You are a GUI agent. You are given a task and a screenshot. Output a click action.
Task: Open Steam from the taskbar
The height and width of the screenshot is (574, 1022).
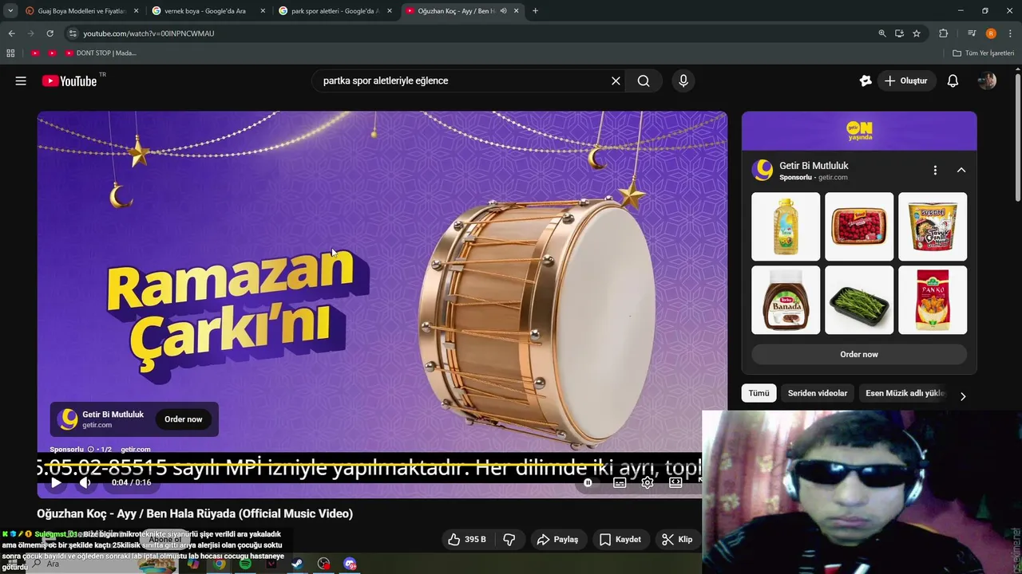pos(297,564)
